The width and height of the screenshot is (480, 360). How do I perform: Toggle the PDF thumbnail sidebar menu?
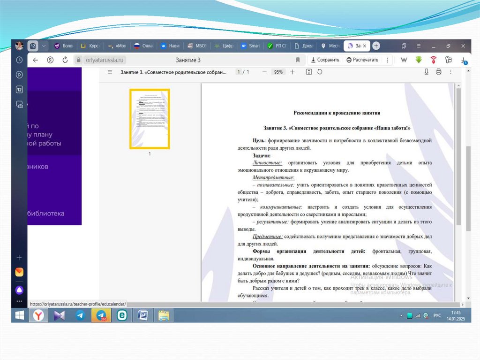click(110, 72)
